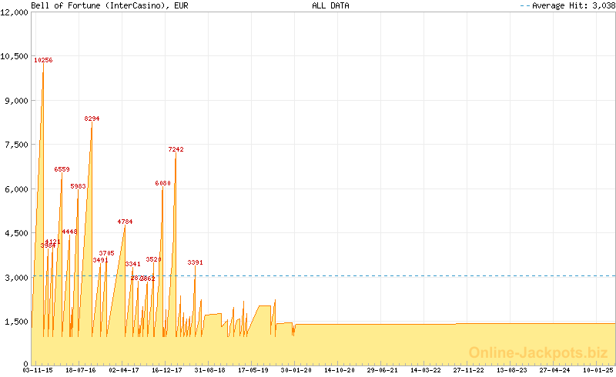The height and width of the screenshot is (377, 616).
Task: Click the 7,500 y-axis label
Action: pyautogui.click(x=15, y=145)
